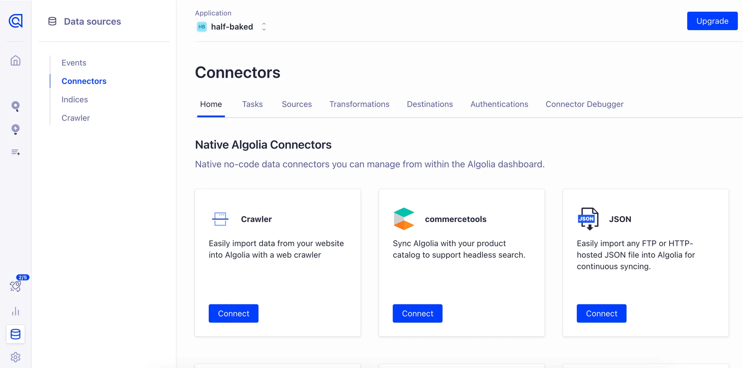This screenshot has height=368, width=743.
Task: Open the Home icon in sidebar
Action: tap(16, 60)
